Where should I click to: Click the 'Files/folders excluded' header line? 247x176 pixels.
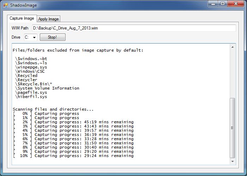[78, 50]
